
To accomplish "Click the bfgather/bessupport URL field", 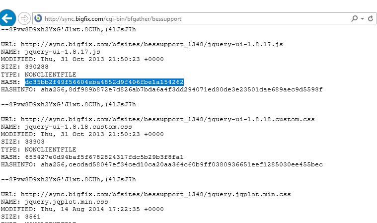I will point(191,18).
